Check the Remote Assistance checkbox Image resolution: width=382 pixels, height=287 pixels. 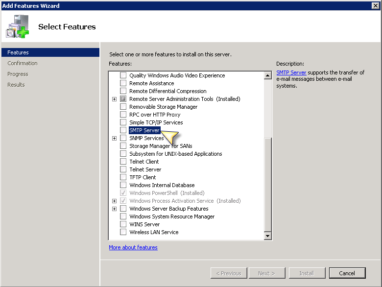click(123, 83)
